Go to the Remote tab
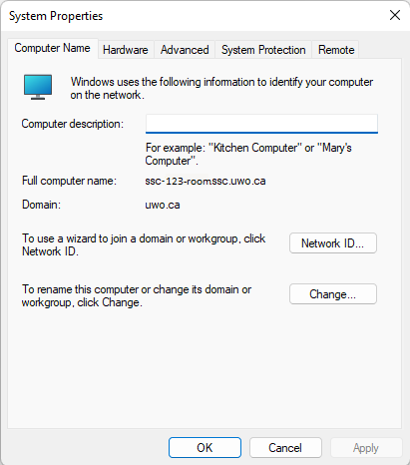The width and height of the screenshot is (410, 465). (336, 50)
